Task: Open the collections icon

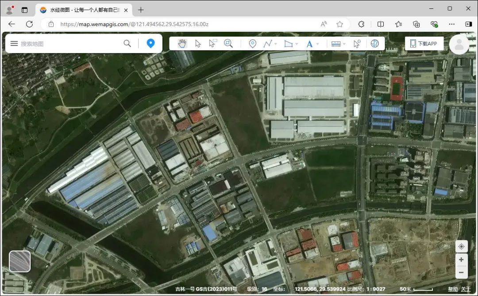Action: pyautogui.click(x=416, y=24)
